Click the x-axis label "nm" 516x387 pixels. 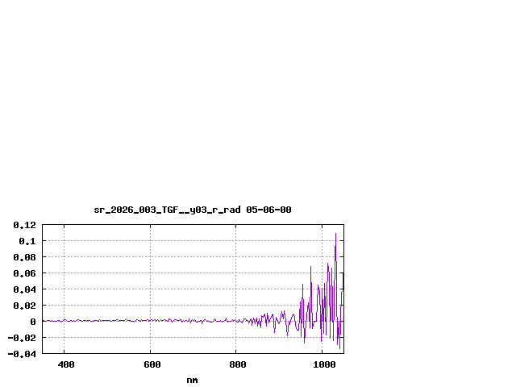coord(192,380)
